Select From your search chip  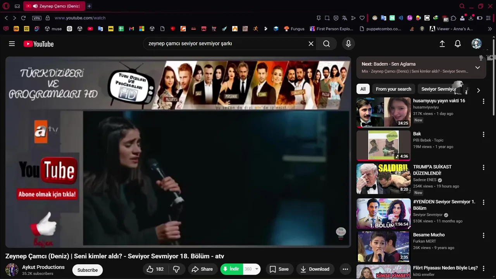point(393,89)
